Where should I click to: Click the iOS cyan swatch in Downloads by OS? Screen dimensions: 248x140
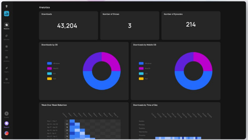[x=49, y=73]
